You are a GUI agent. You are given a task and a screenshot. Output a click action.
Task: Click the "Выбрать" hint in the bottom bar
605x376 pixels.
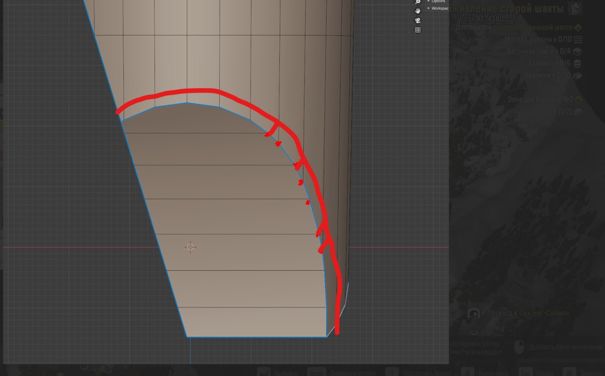[286, 373]
